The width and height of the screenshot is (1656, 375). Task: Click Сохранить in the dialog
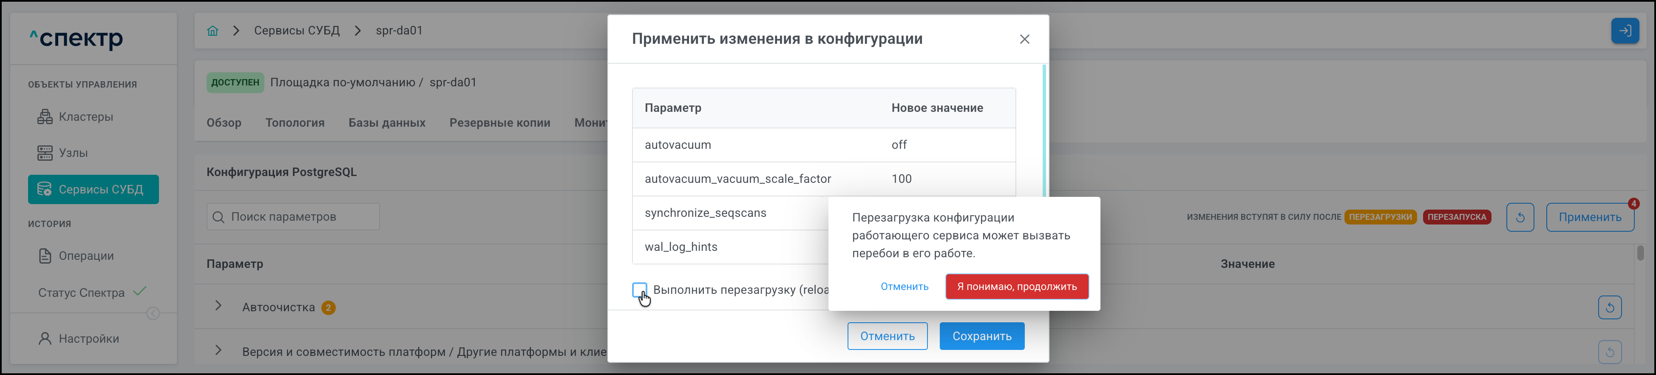981,336
